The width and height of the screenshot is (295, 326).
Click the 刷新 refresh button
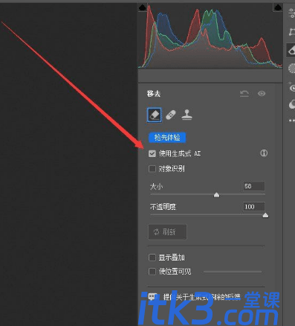(x=167, y=232)
